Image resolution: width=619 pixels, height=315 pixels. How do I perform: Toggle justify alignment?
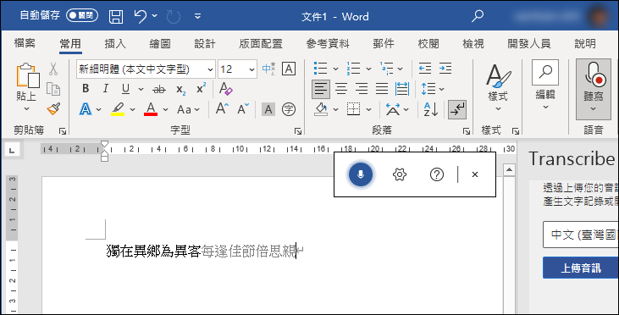click(381, 89)
